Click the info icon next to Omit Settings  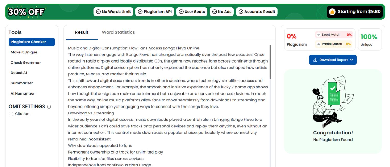[x=49, y=107]
